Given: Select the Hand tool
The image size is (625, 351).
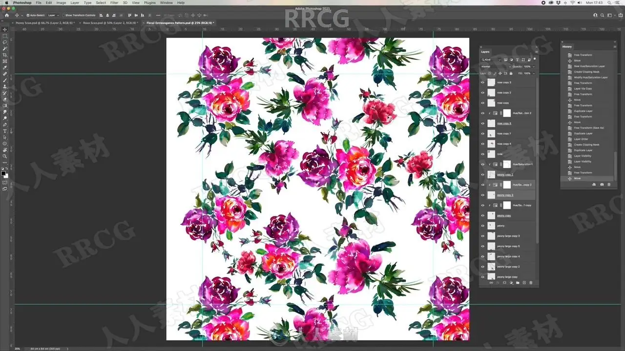Looking at the screenshot, I should pos(5,150).
